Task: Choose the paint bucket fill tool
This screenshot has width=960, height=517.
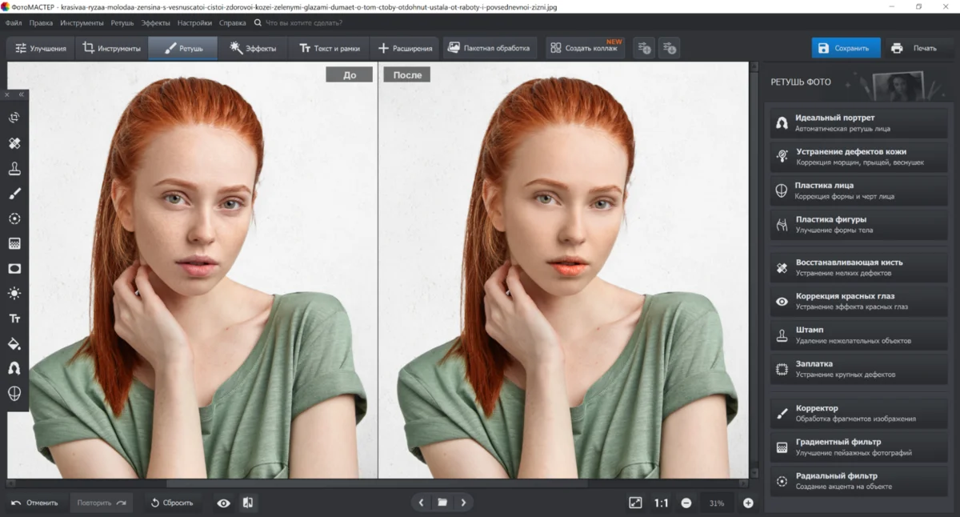Action: 14,344
